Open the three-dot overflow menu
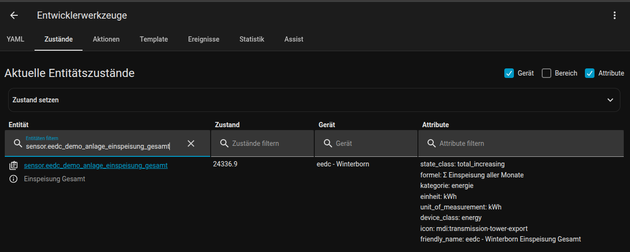This screenshot has width=630, height=252. tap(615, 15)
